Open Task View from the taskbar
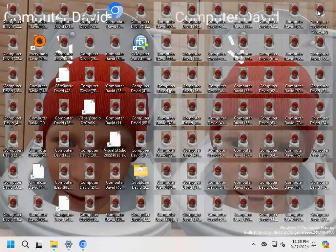The width and height of the screenshot is (336, 252). coord(39,244)
